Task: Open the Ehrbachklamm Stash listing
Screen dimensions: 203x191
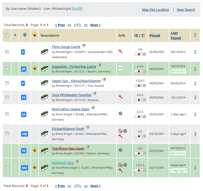Action: tap(68, 129)
